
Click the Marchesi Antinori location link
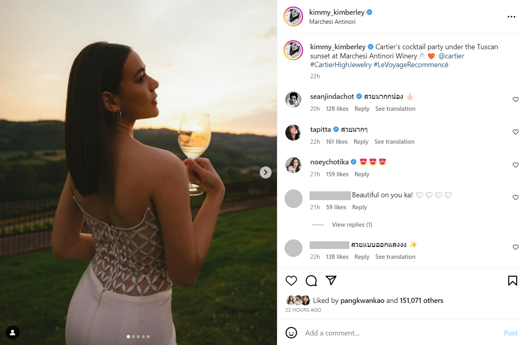point(332,22)
